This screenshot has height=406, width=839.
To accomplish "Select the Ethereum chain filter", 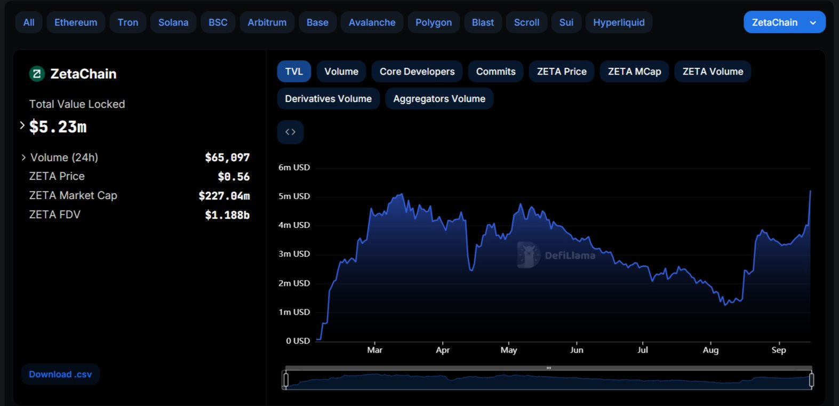I will [x=76, y=22].
